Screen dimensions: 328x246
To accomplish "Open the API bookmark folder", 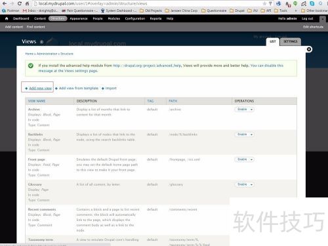I will [266, 10].
